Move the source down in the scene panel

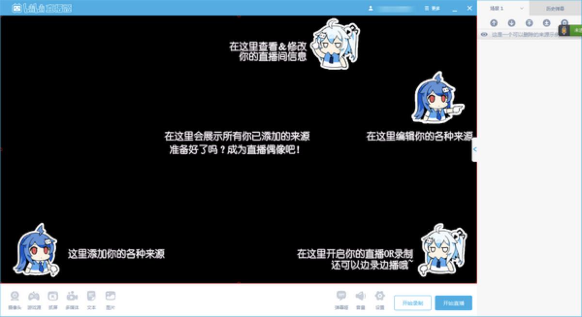click(x=511, y=23)
